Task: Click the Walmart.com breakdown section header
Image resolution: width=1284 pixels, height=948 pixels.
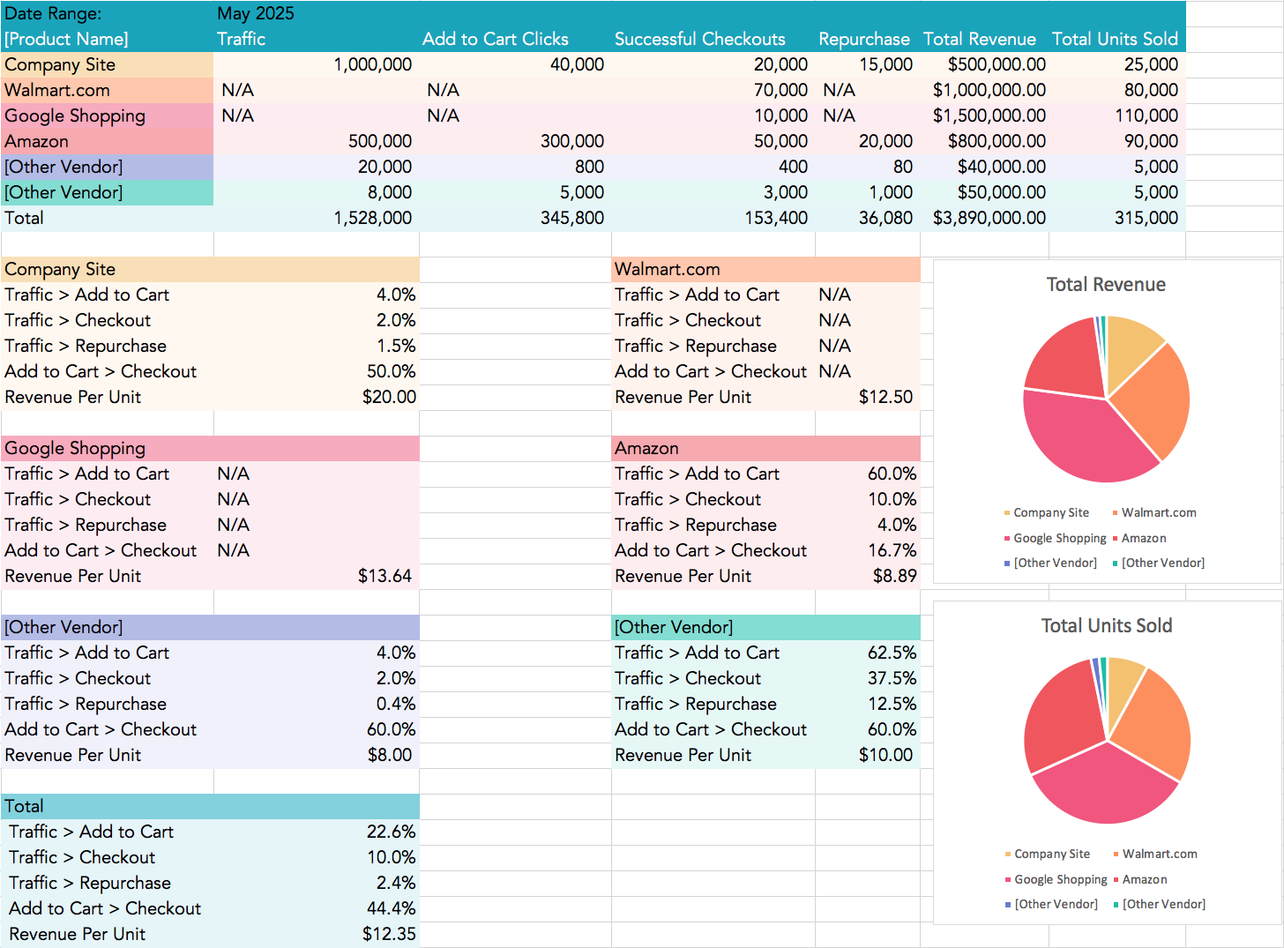Action: coord(667,269)
